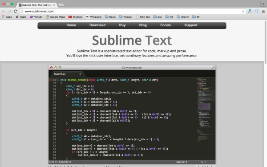Open the Forum link in navigation

(x=166, y=25)
